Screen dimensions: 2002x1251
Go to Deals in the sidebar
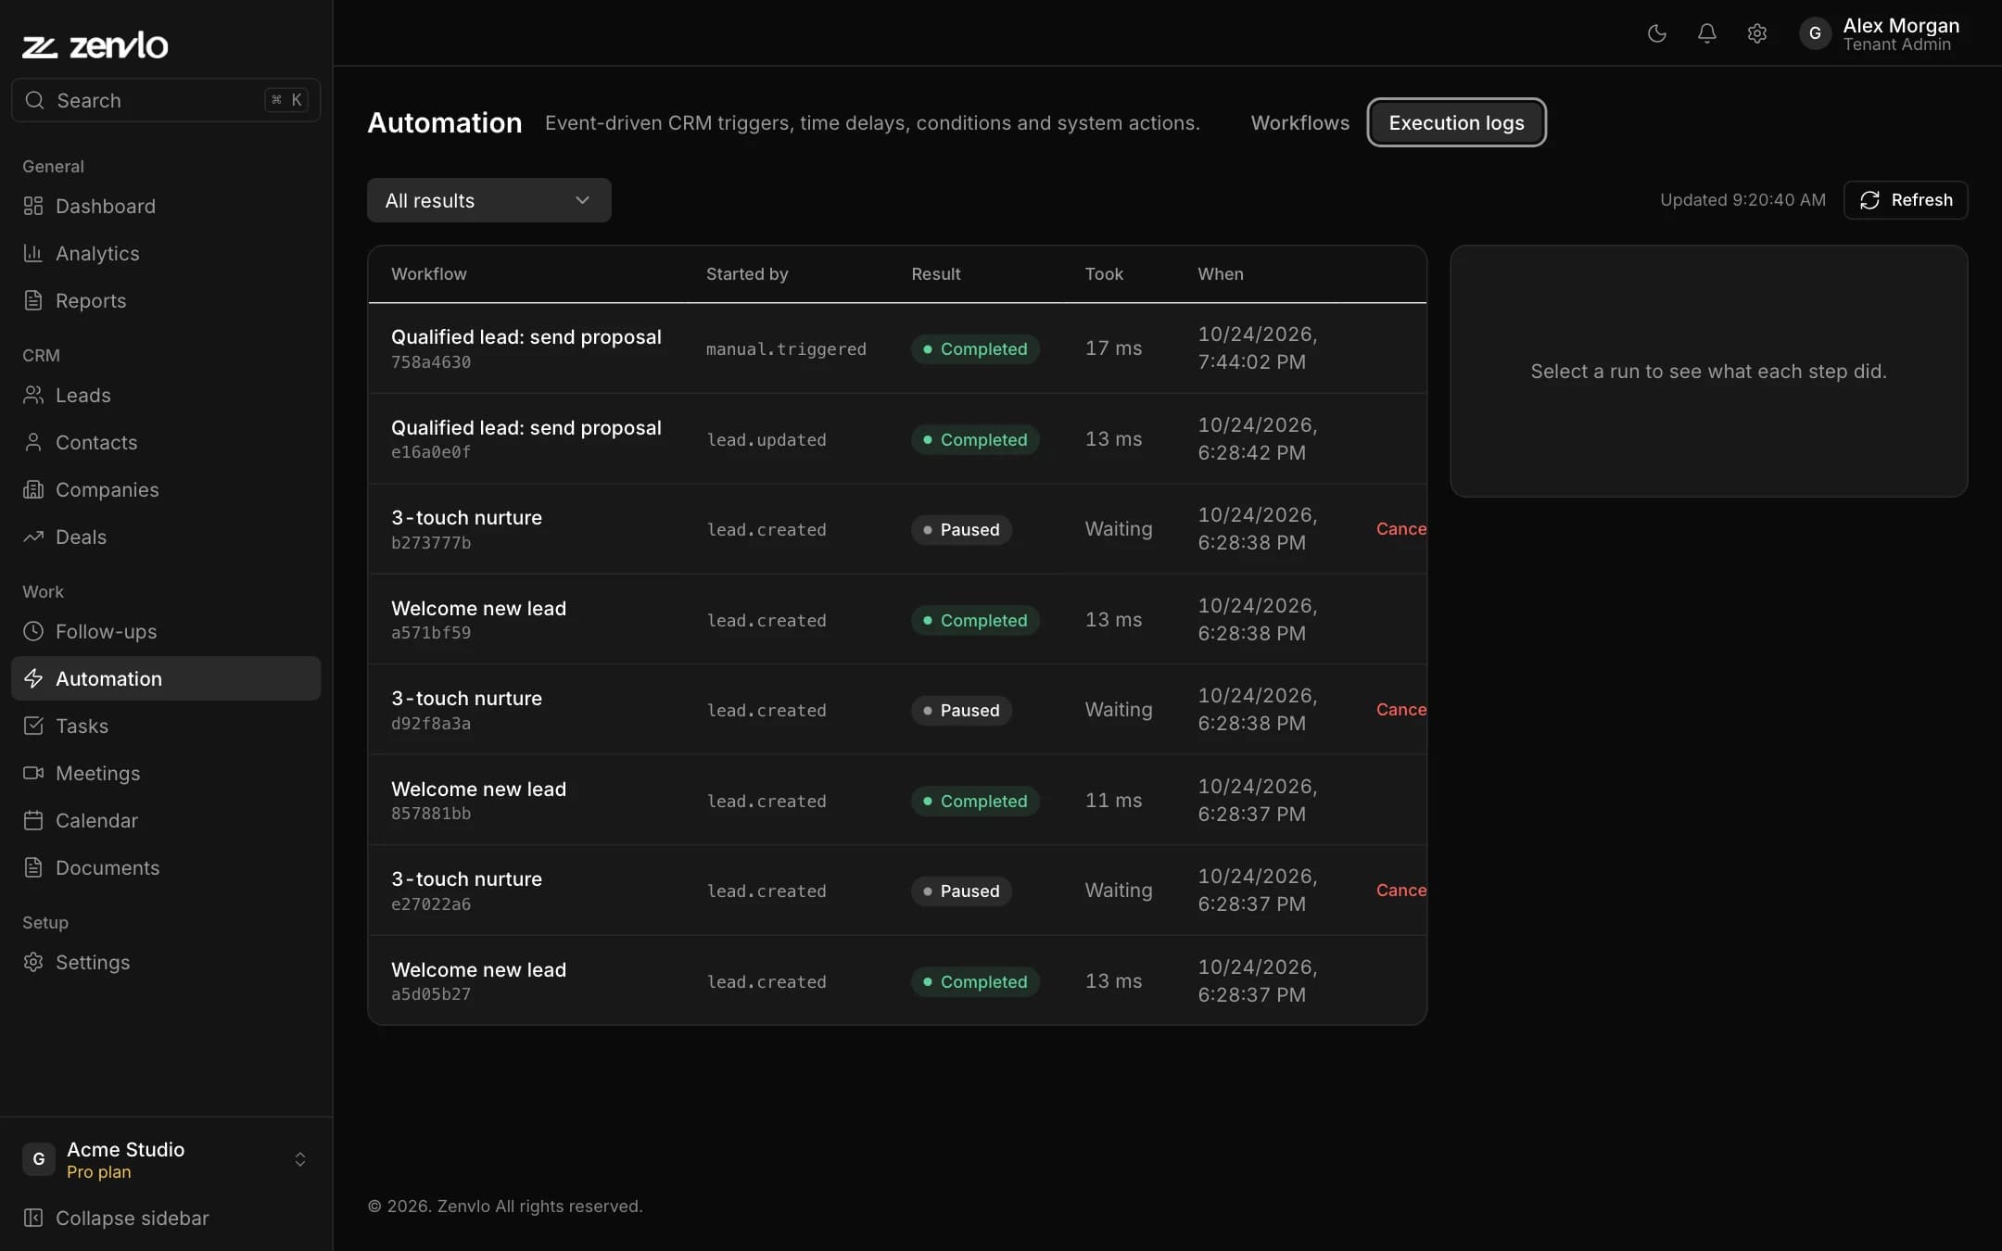166,537
